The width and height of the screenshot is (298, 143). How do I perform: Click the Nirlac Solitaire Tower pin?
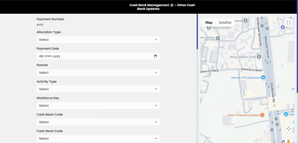(x=259, y=57)
